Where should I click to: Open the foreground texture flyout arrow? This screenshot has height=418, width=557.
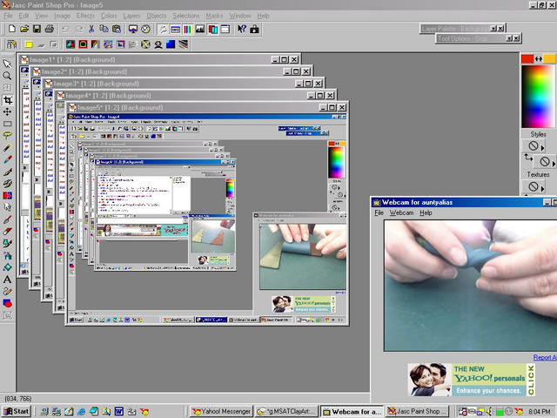tap(542, 188)
